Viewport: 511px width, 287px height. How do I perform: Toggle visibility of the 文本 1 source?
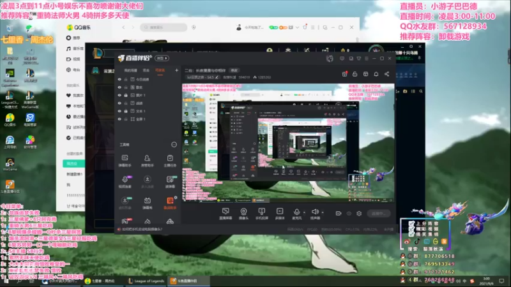tap(119, 111)
